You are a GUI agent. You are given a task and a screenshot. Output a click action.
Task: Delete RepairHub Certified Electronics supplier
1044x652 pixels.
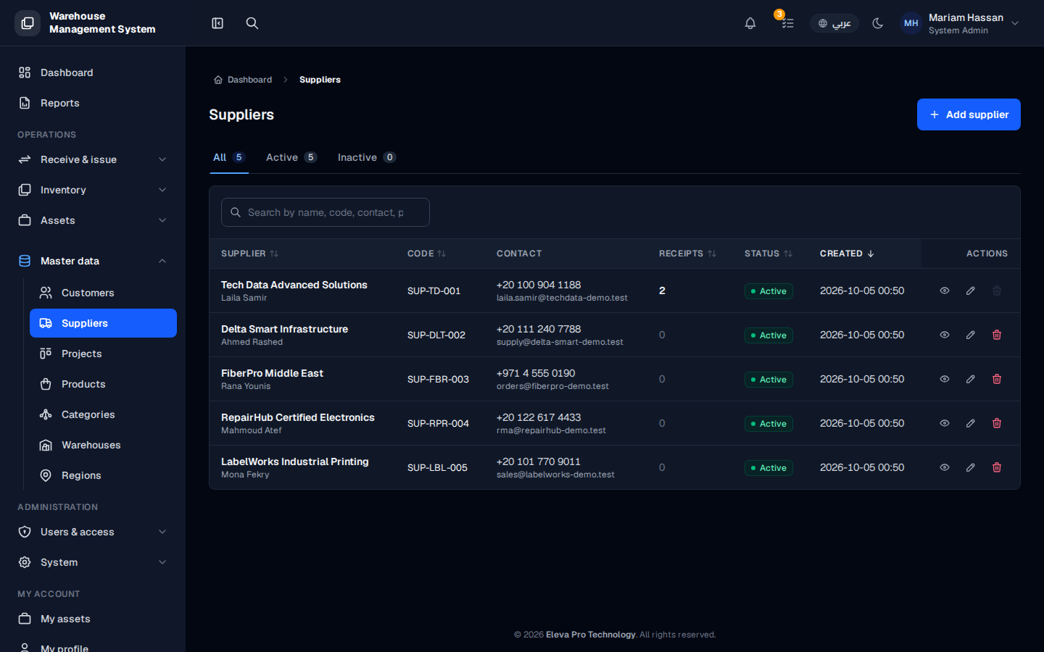997,423
